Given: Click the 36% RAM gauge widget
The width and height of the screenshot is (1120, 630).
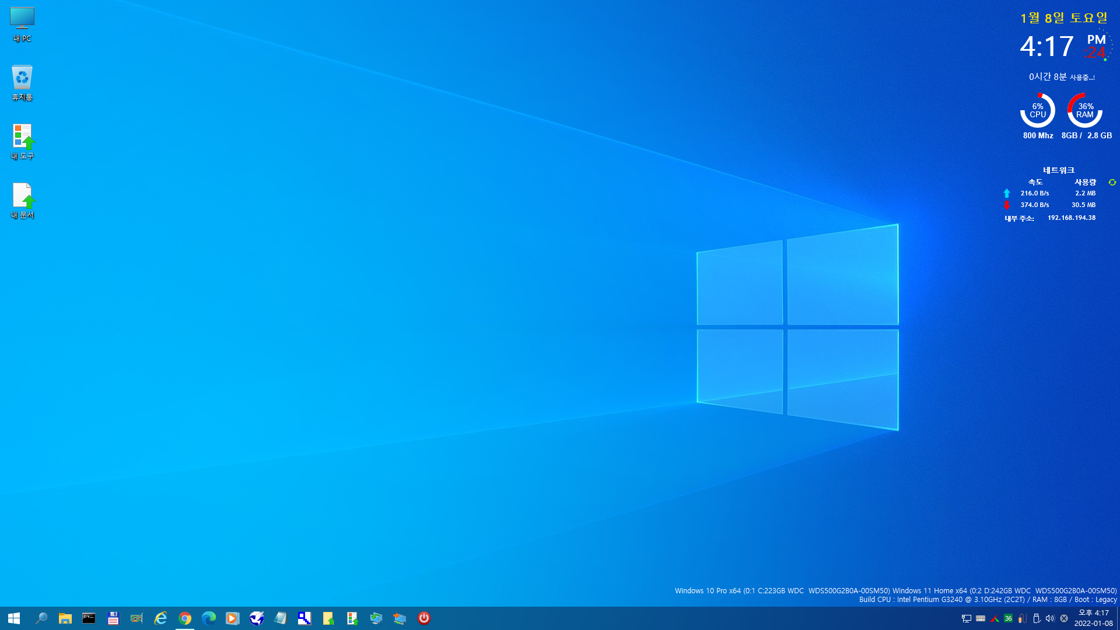Looking at the screenshot, I should pos(1085,110).
